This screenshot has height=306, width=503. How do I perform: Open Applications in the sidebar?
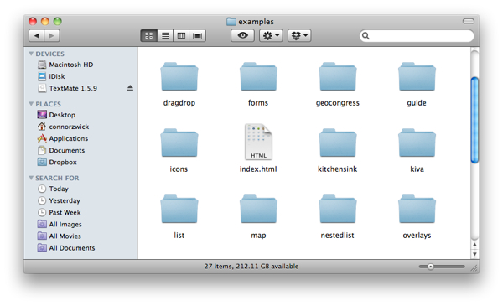[63, 138]
